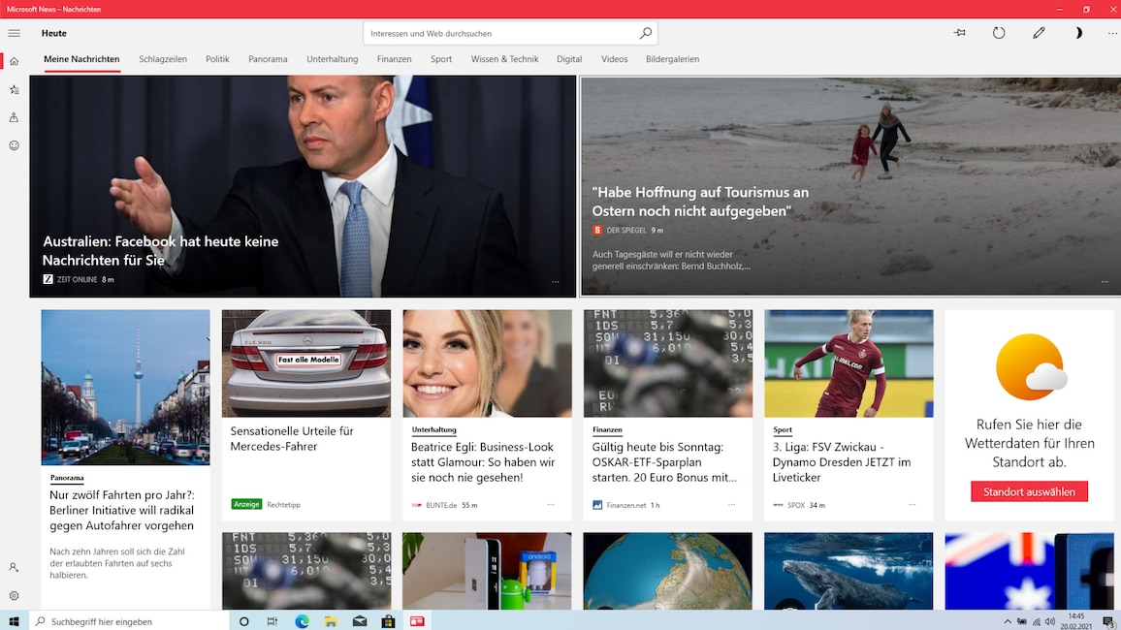Open the hamburger navigation menu
This screenshot has width=1121, height=630.
(x=14, y=33)
